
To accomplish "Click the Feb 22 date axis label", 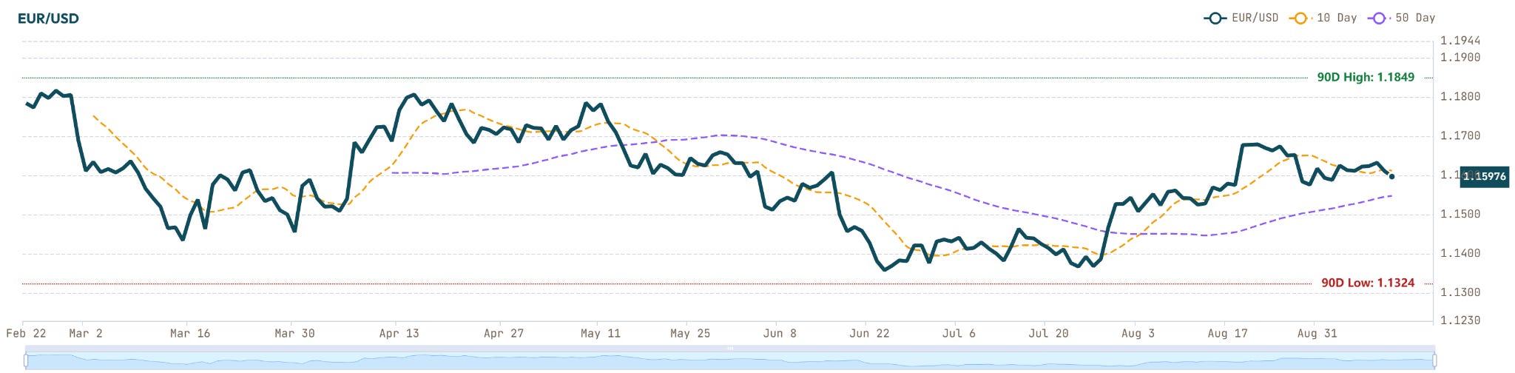I will [26, 334].
